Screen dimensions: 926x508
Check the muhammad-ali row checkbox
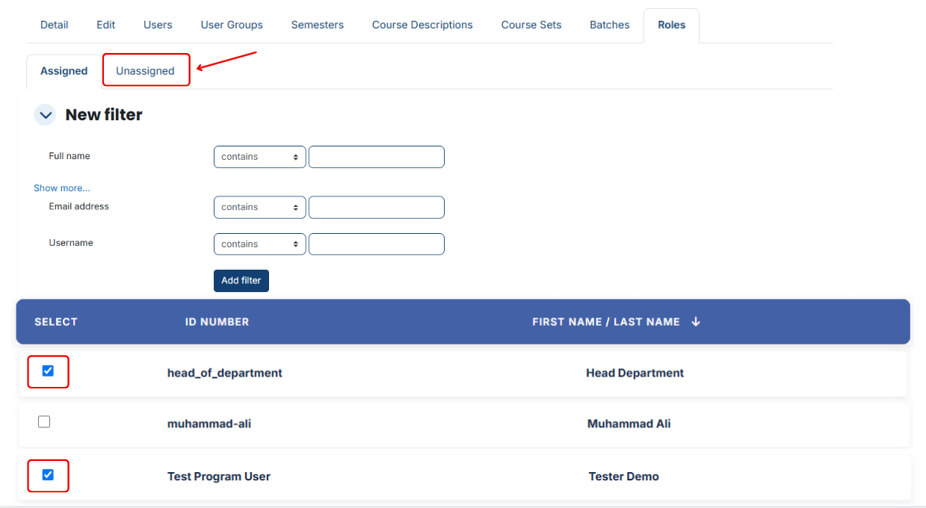[x=44, y=422]
